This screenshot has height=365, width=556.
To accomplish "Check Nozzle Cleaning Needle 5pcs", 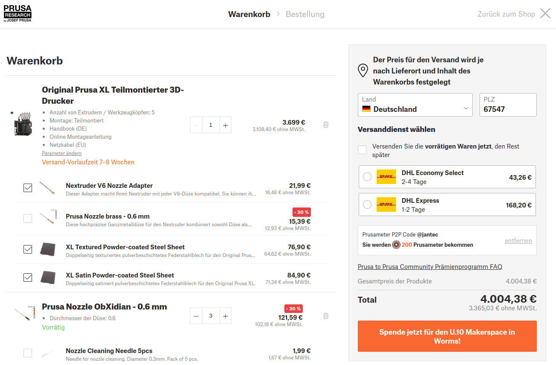I will pyautogui.click(x=28, y=353).
